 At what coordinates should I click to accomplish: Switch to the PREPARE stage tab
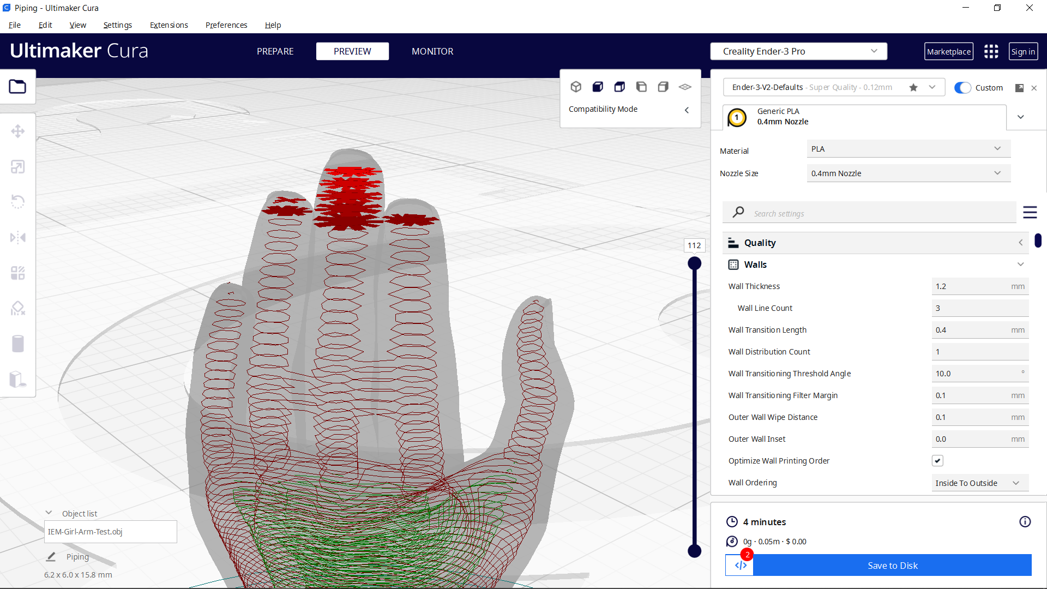pyautogui.click(x=275, y=51)
